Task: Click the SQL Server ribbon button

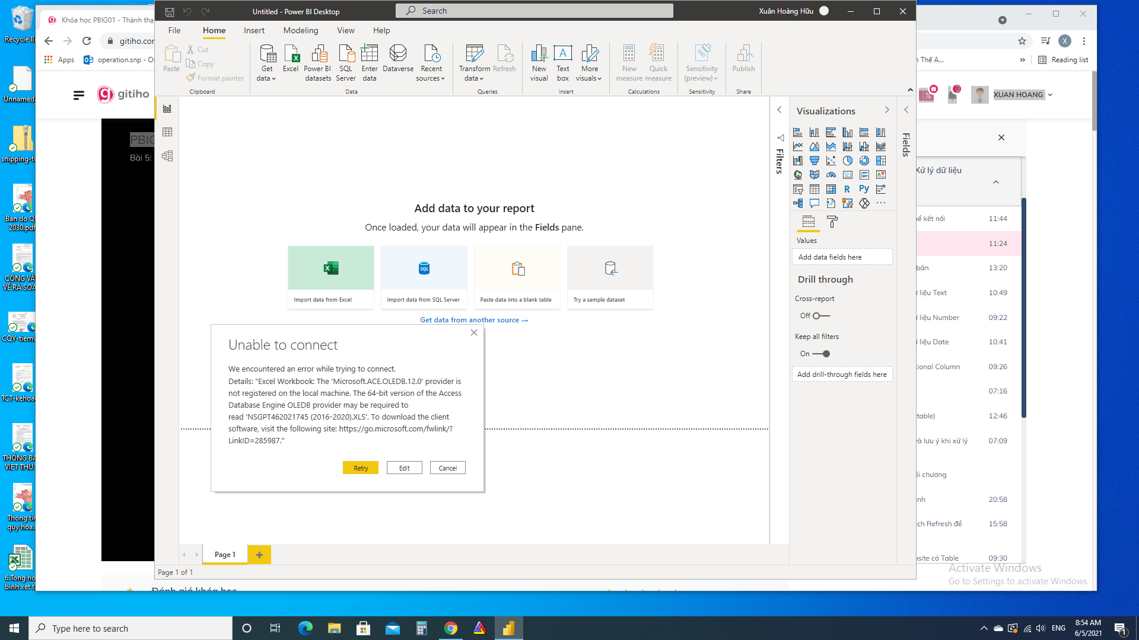Action: tap(346, 63)
